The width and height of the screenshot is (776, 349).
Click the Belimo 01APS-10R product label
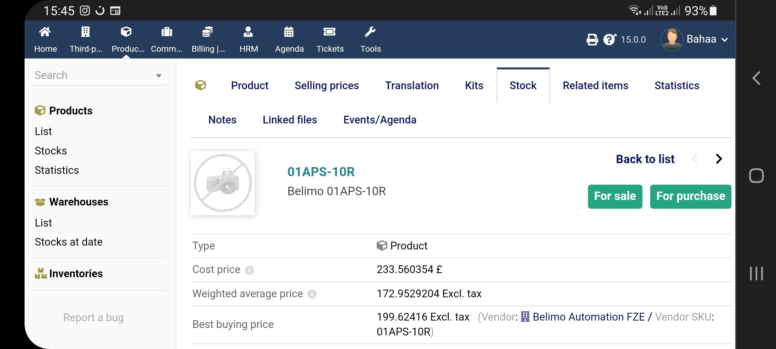click(337, 191)
